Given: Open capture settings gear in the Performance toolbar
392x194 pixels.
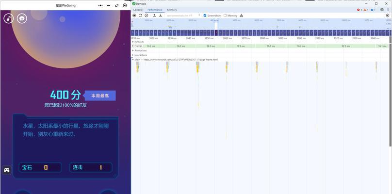Looking at the screenshot, I should tap(388, 16).
